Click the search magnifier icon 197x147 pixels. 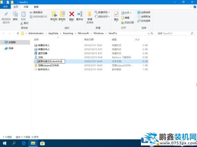[192, 33]
